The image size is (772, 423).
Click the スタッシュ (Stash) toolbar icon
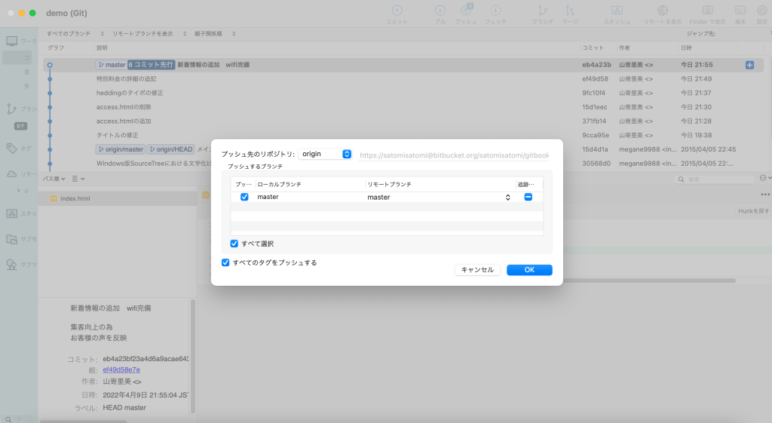(x=617, y=11)
